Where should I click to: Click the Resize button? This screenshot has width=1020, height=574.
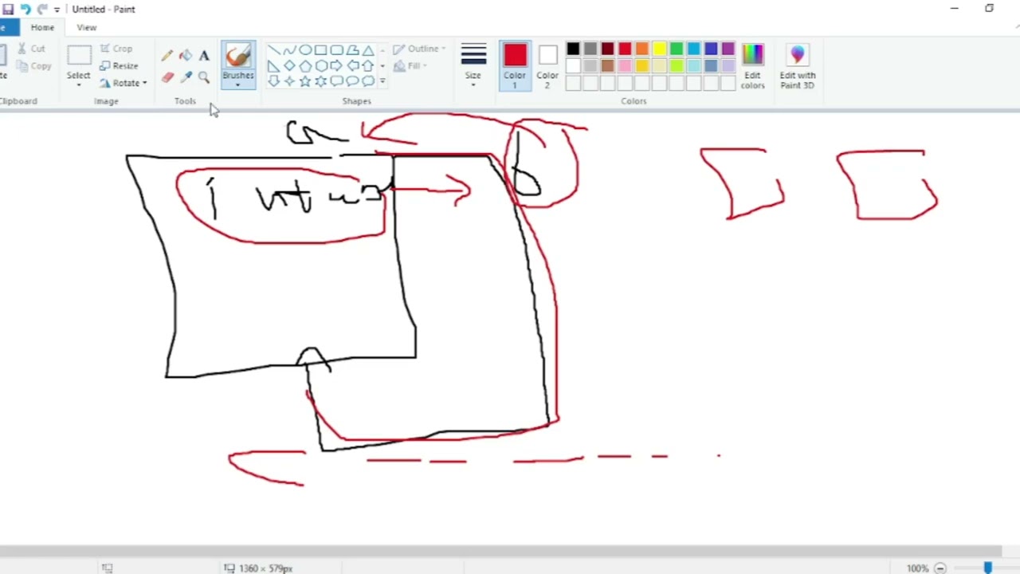pyautogui.click(x=120, y=66)
